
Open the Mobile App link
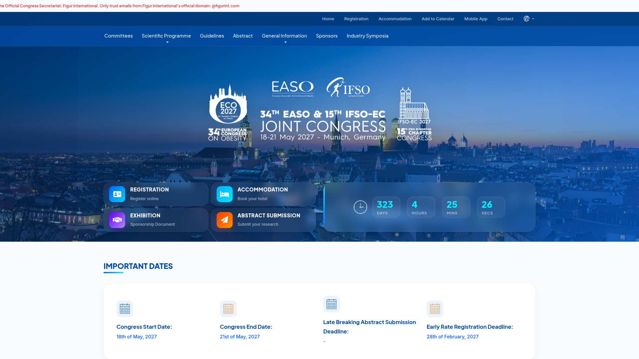pyautogui.click(x=476, y=19)
